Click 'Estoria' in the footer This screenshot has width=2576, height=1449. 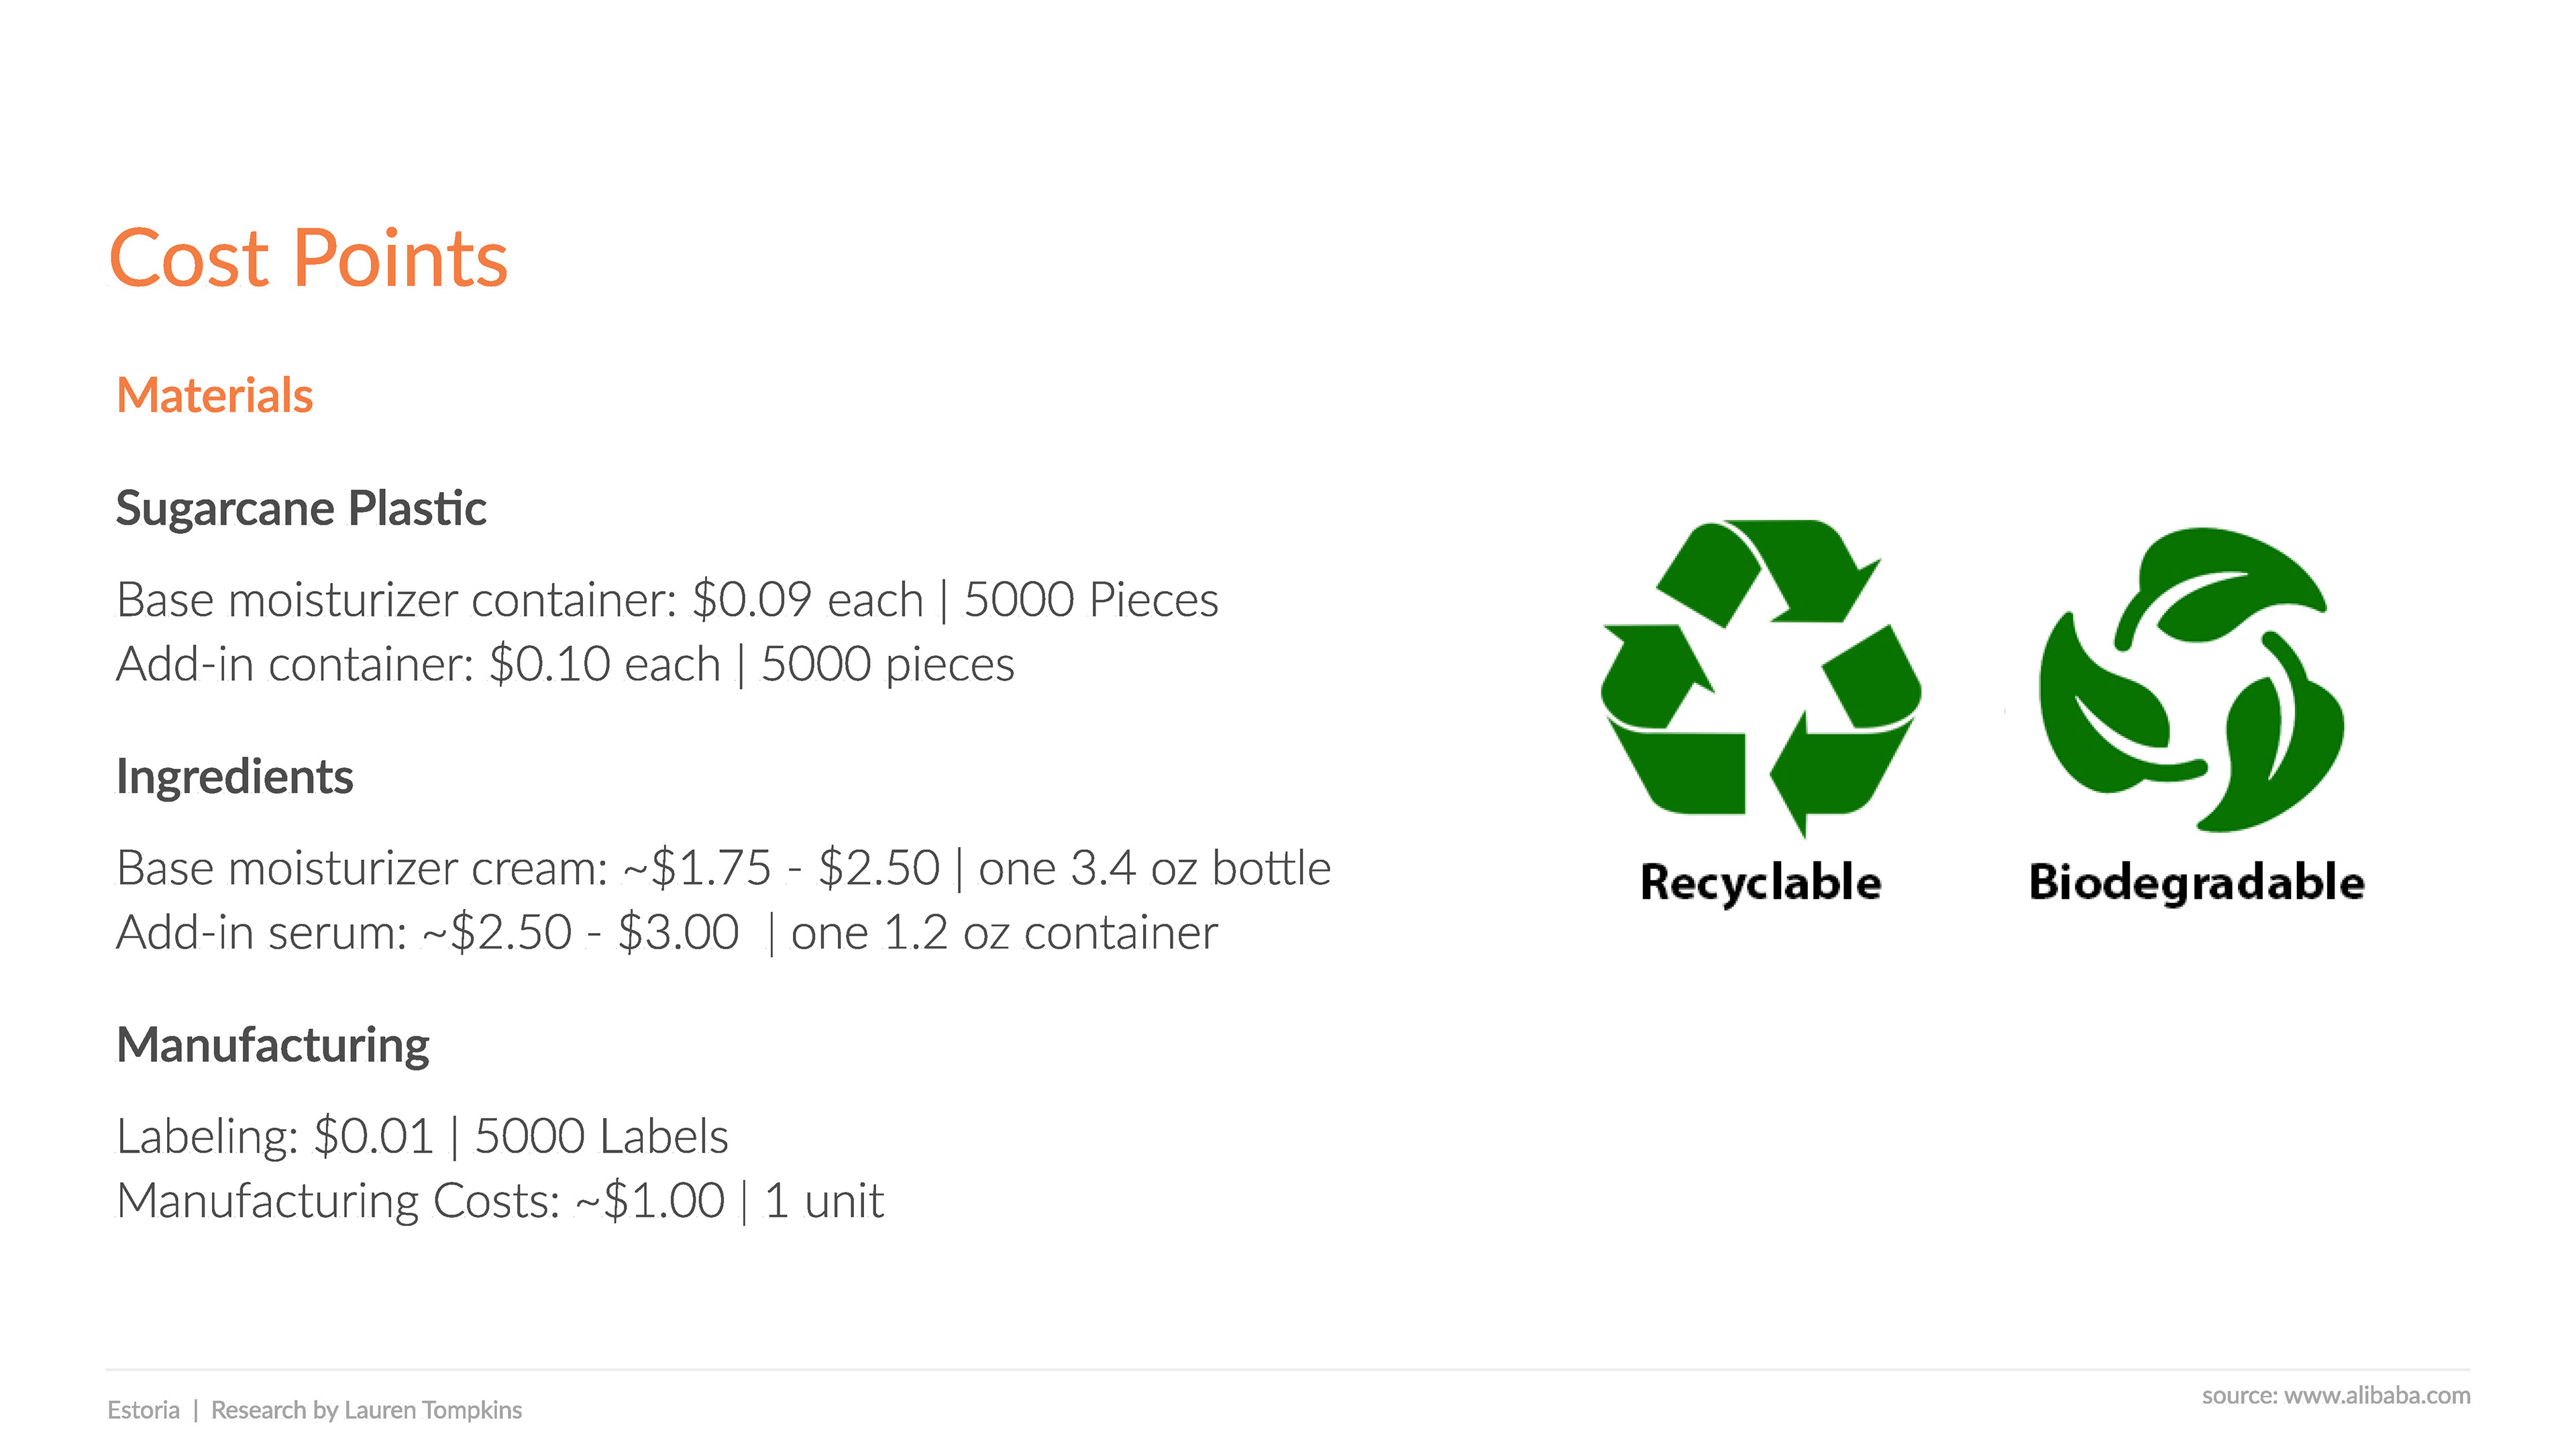pos(143,1410)
